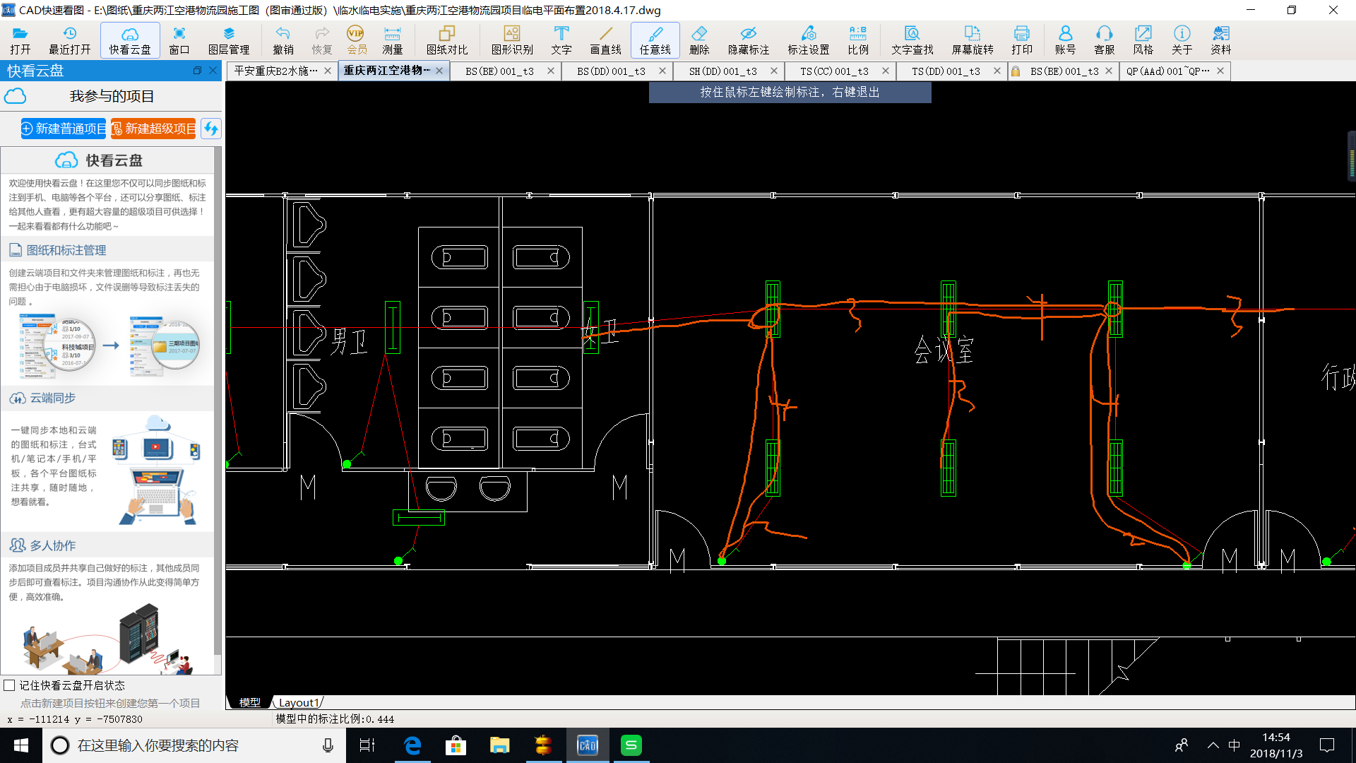
Task: Open Task View on the taskbar
Action: [x=367, y=745]
